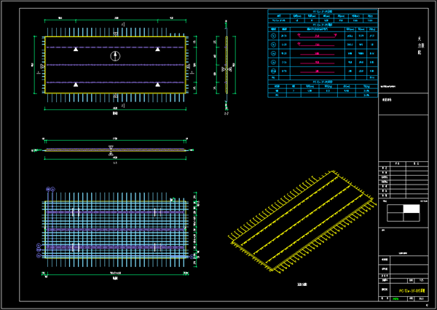Viewport: 437px width, 310px height.
Task: Click the caption under the top slab plan
Action: 115,113
